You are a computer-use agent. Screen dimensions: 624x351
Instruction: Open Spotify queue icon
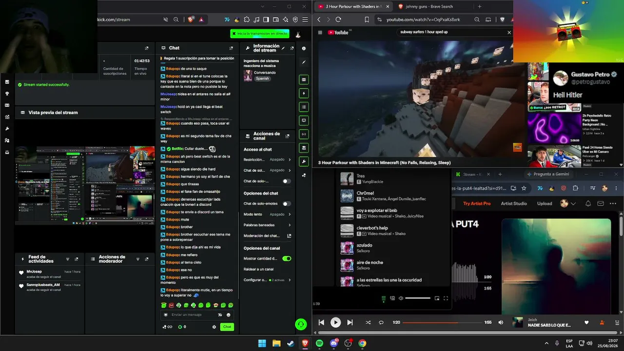point(383,298)
